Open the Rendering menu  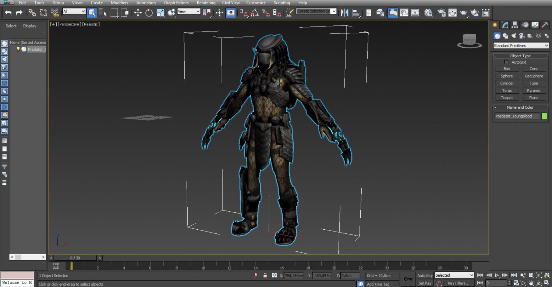(x=206, y=3)
